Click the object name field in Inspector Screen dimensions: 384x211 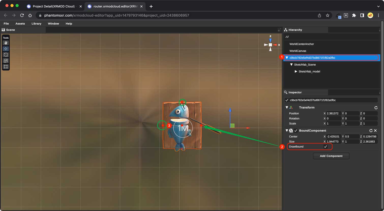point(333,100)
